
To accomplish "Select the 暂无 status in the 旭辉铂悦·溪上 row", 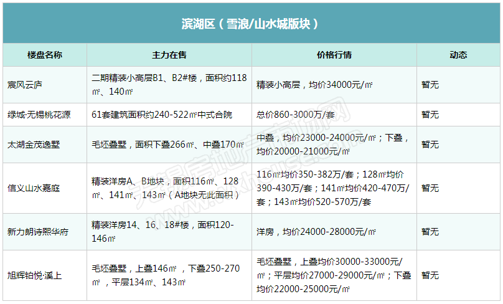I will pos(430,275).
